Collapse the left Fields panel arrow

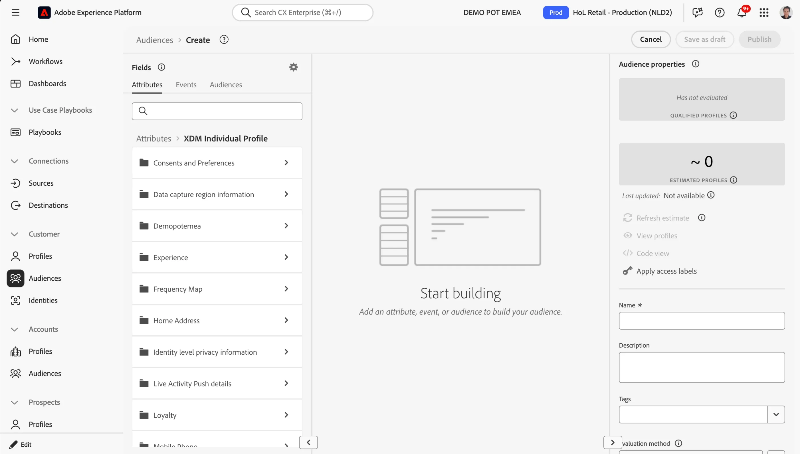308,442
